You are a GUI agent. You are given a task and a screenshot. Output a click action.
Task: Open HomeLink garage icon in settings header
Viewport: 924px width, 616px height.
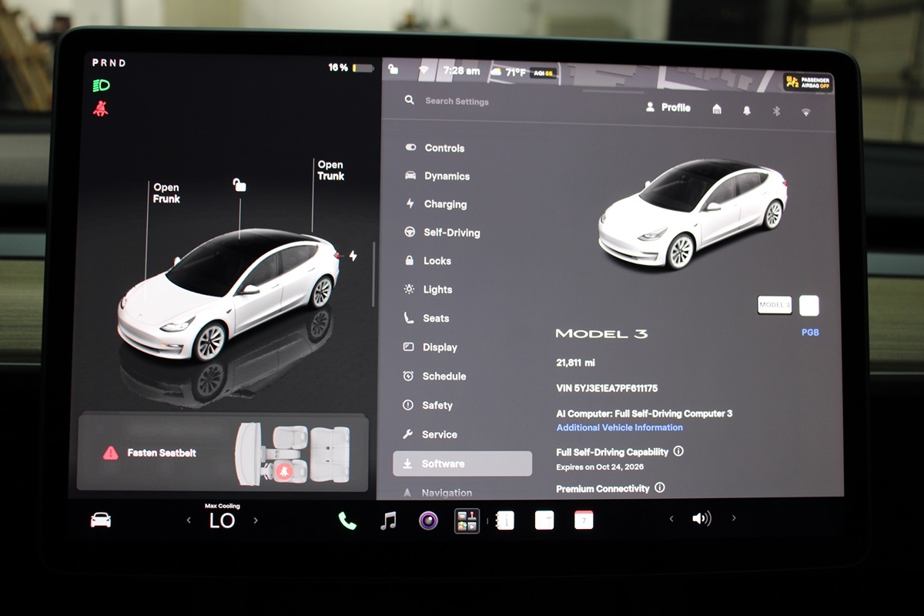pyautogui.click(x=717, y=109)
